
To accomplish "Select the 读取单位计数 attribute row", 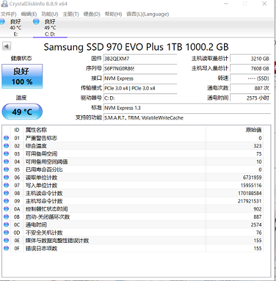I will [x=133, y=177].
